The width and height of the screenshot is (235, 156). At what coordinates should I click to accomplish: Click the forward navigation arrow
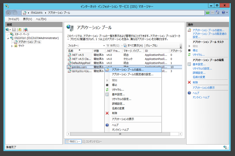tap(15, 13)
